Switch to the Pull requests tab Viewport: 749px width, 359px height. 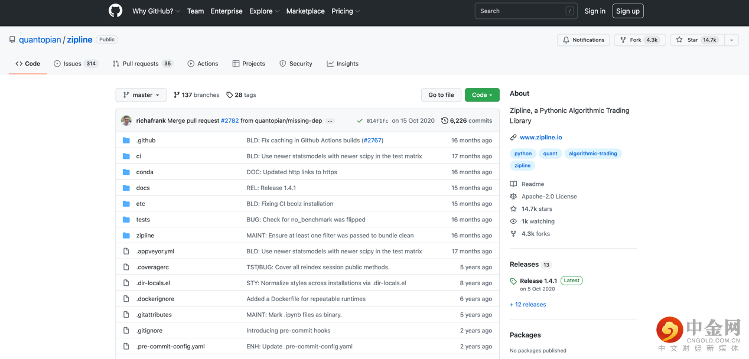pos(142,64)
